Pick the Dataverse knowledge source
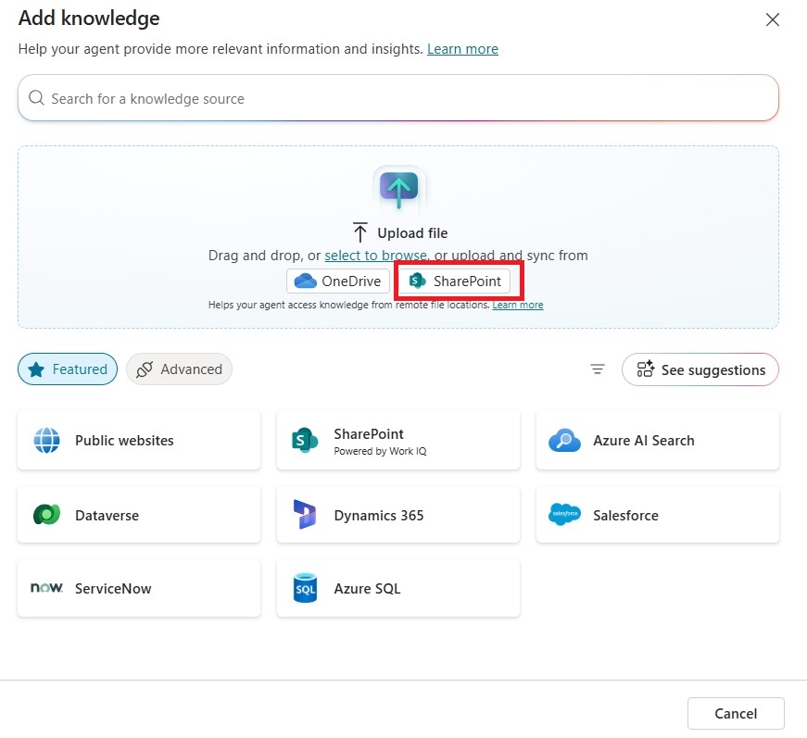The width and height of the screenshot is (807, 738). 139,515
